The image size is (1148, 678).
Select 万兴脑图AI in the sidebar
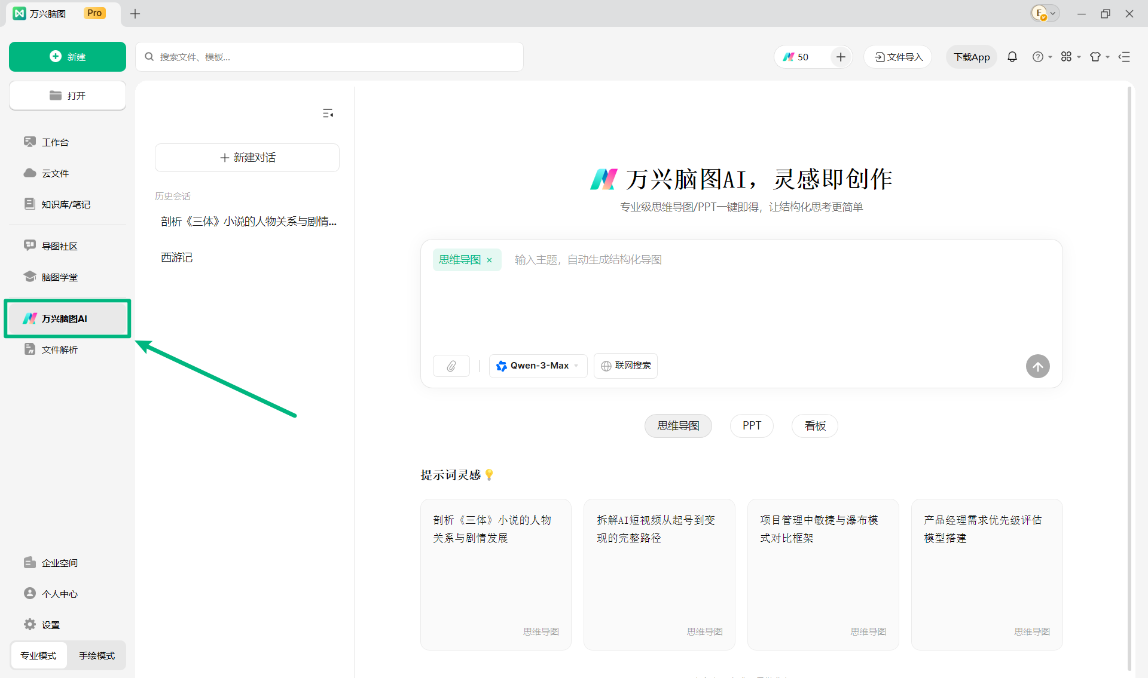[68, 318]
